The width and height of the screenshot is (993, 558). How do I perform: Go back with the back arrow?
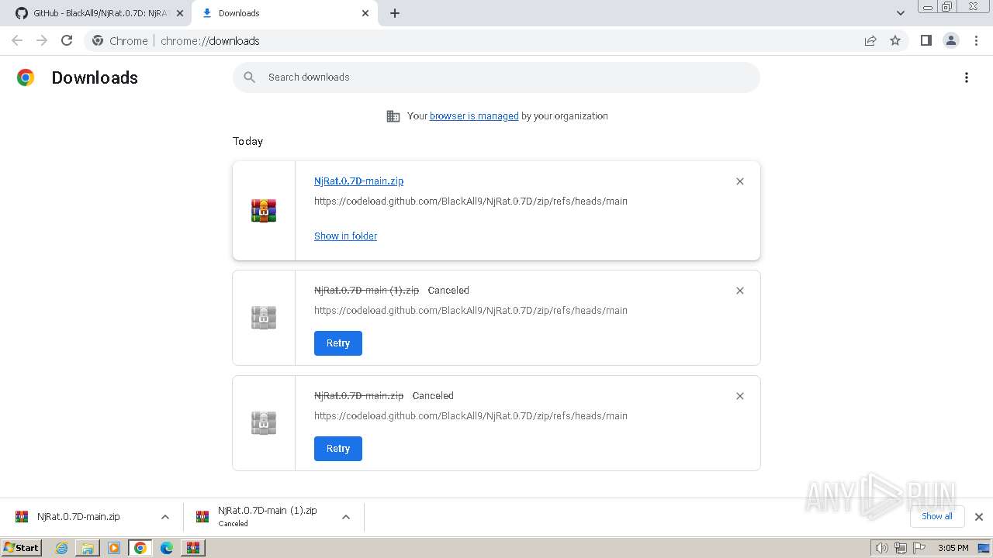(17, 40)
